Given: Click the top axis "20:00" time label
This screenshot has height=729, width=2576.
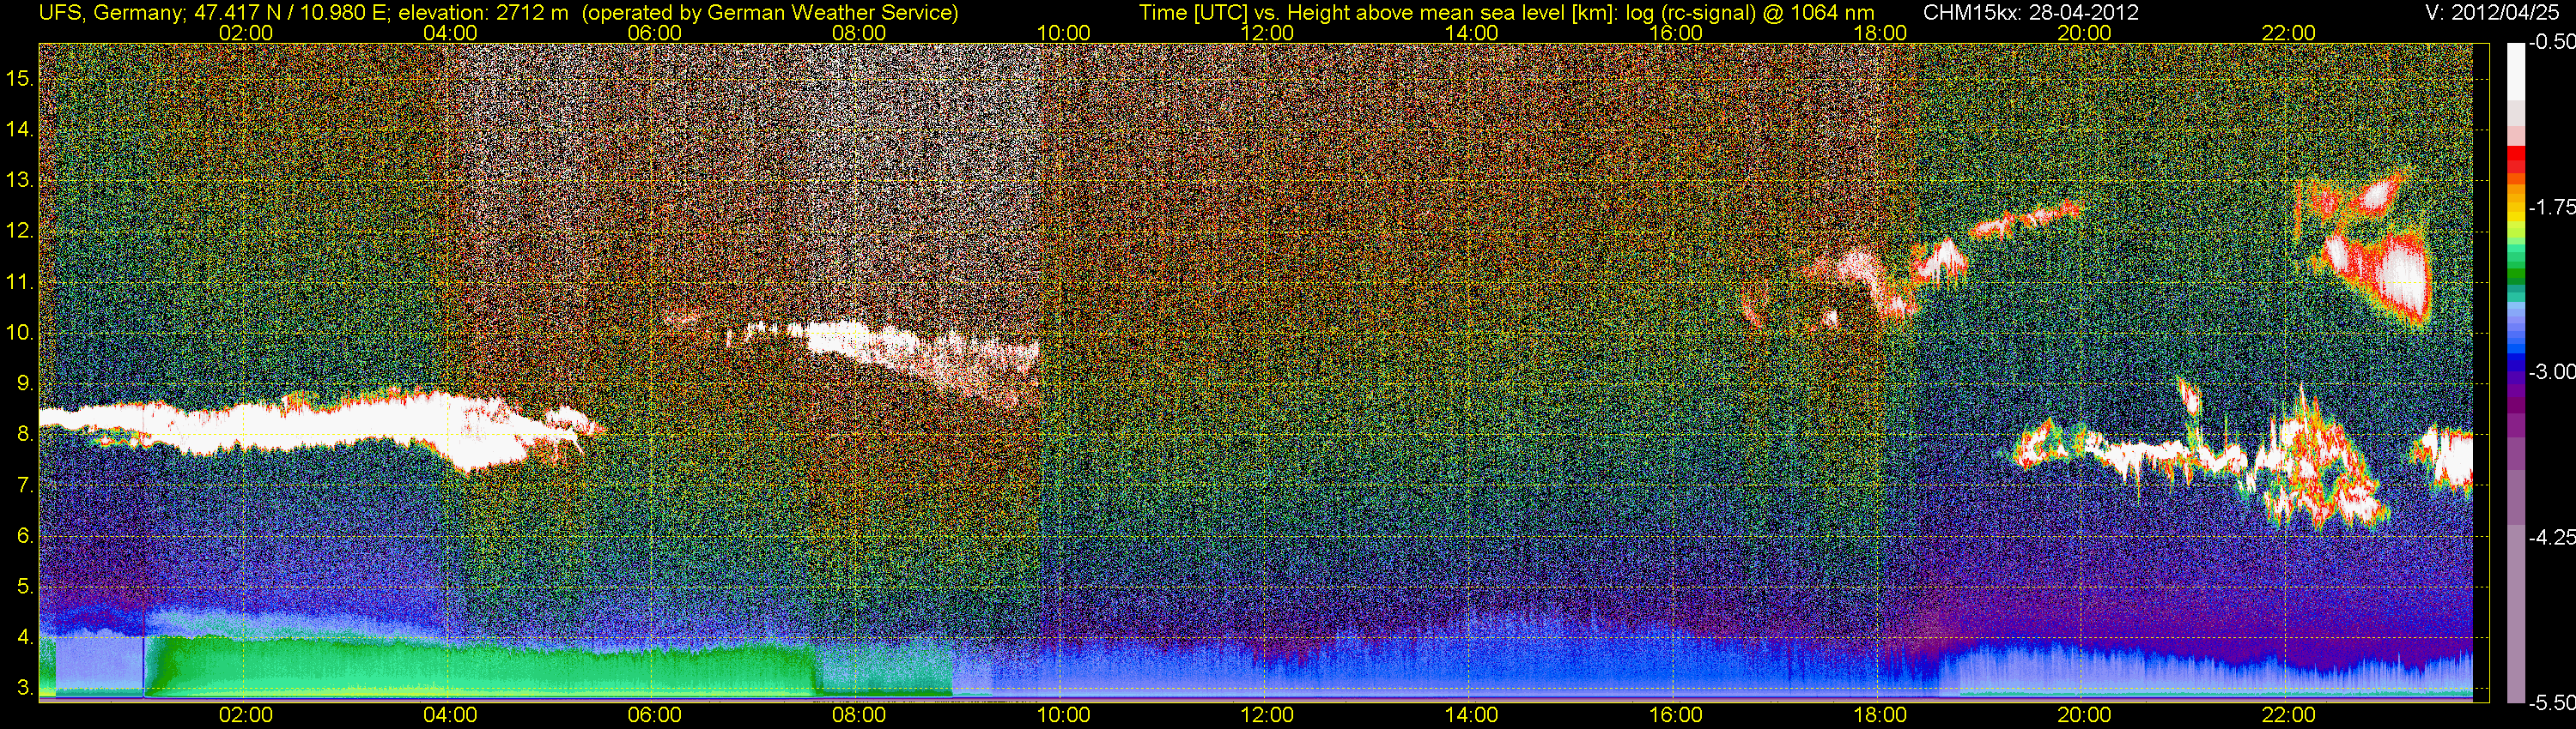Looking at the screenshot, I should [x=2084, y=33].
